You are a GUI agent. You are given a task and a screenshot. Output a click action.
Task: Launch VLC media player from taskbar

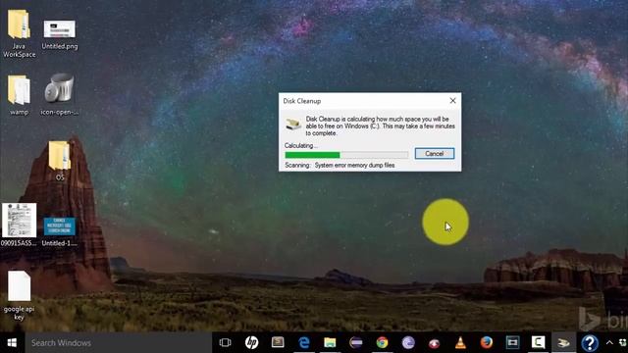point(460,342)
